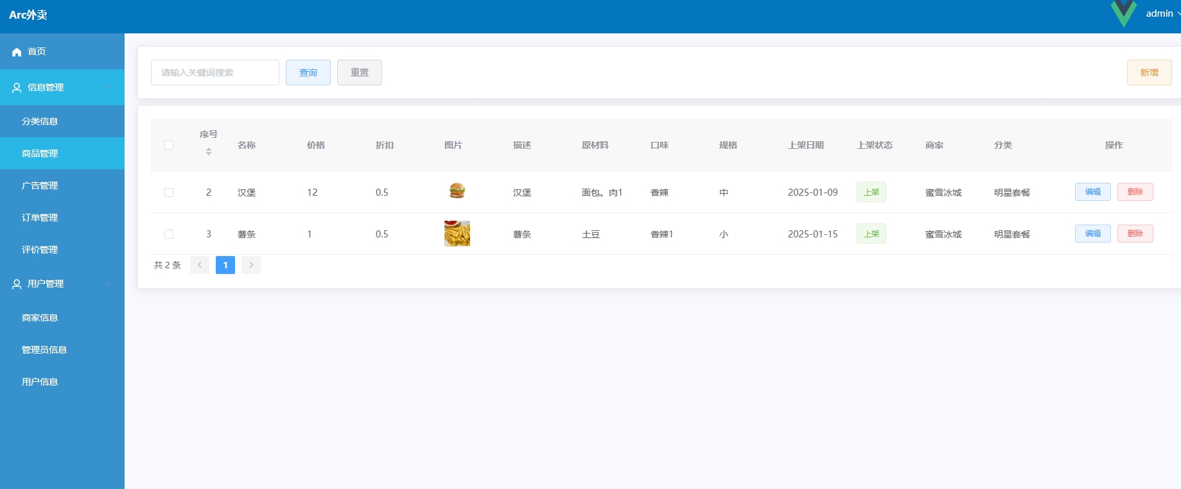1181x489 pixels.
Task: Open 管理员信息 in the sidebar
Action: (62, 350)
